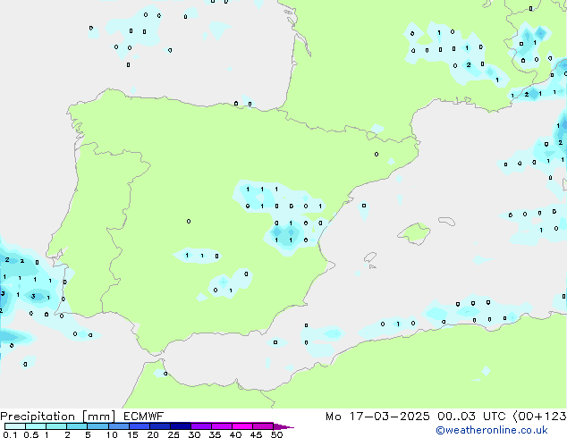This screenshot has height=438, width=567.
Task: Pick the purple swatch between 30 and 35
Action: [x=200, y=426]
